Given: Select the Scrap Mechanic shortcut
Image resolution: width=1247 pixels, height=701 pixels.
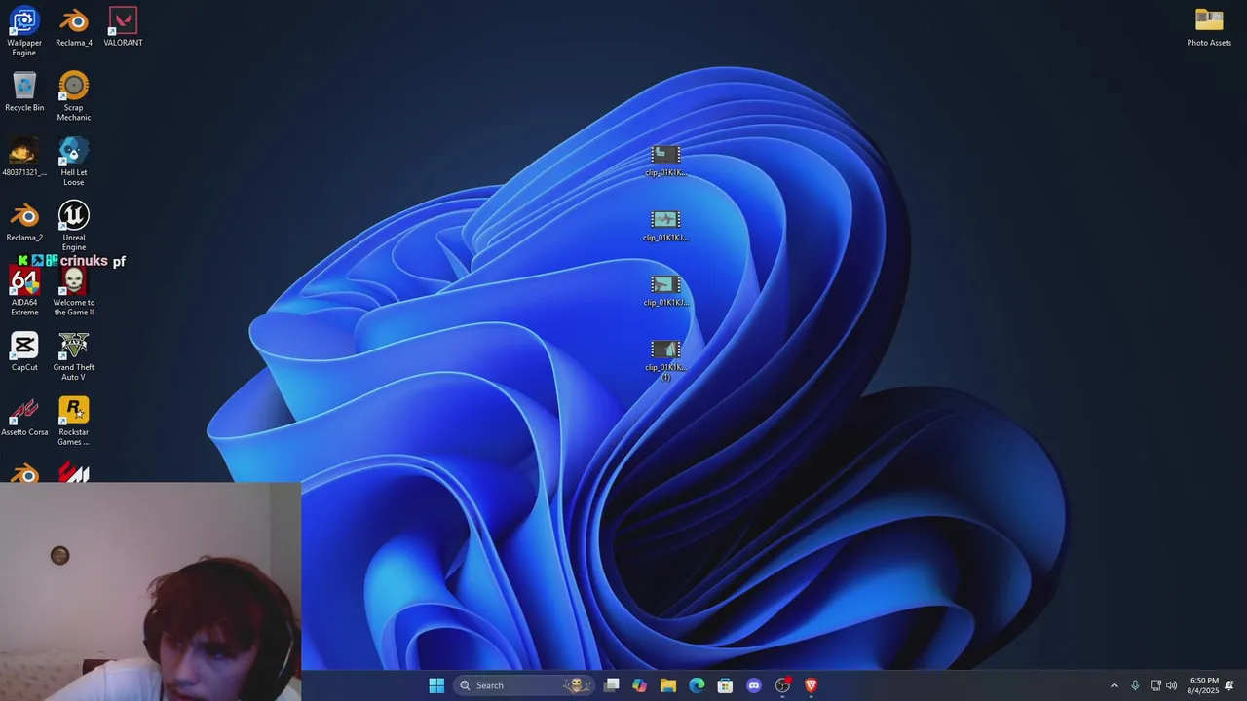Looking at the screenshot, I should 74,95.
